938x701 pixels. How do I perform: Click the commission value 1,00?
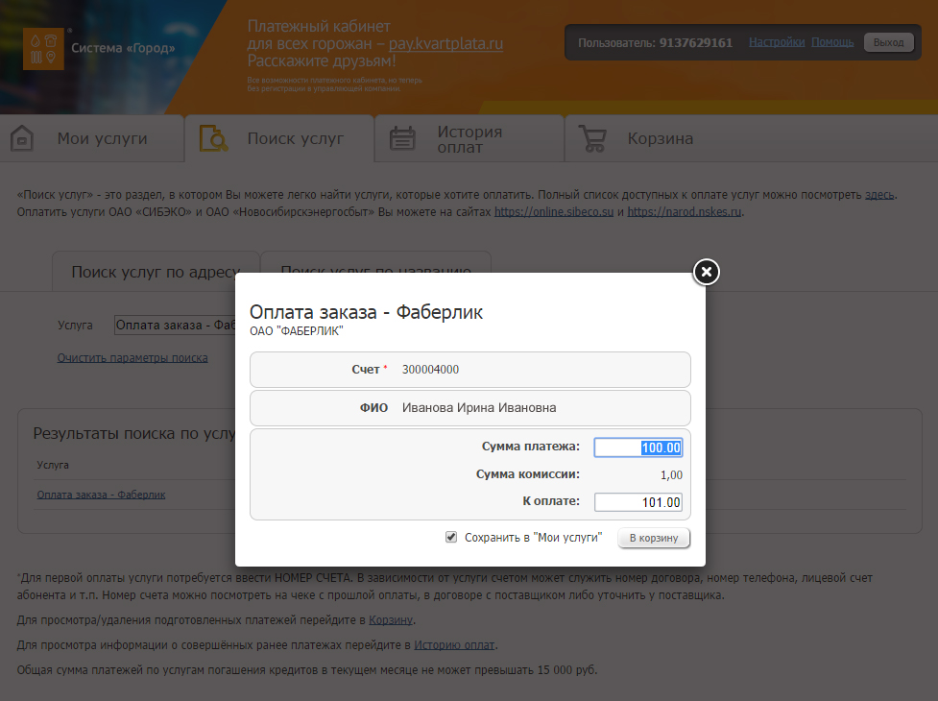[x=671, y=475]
